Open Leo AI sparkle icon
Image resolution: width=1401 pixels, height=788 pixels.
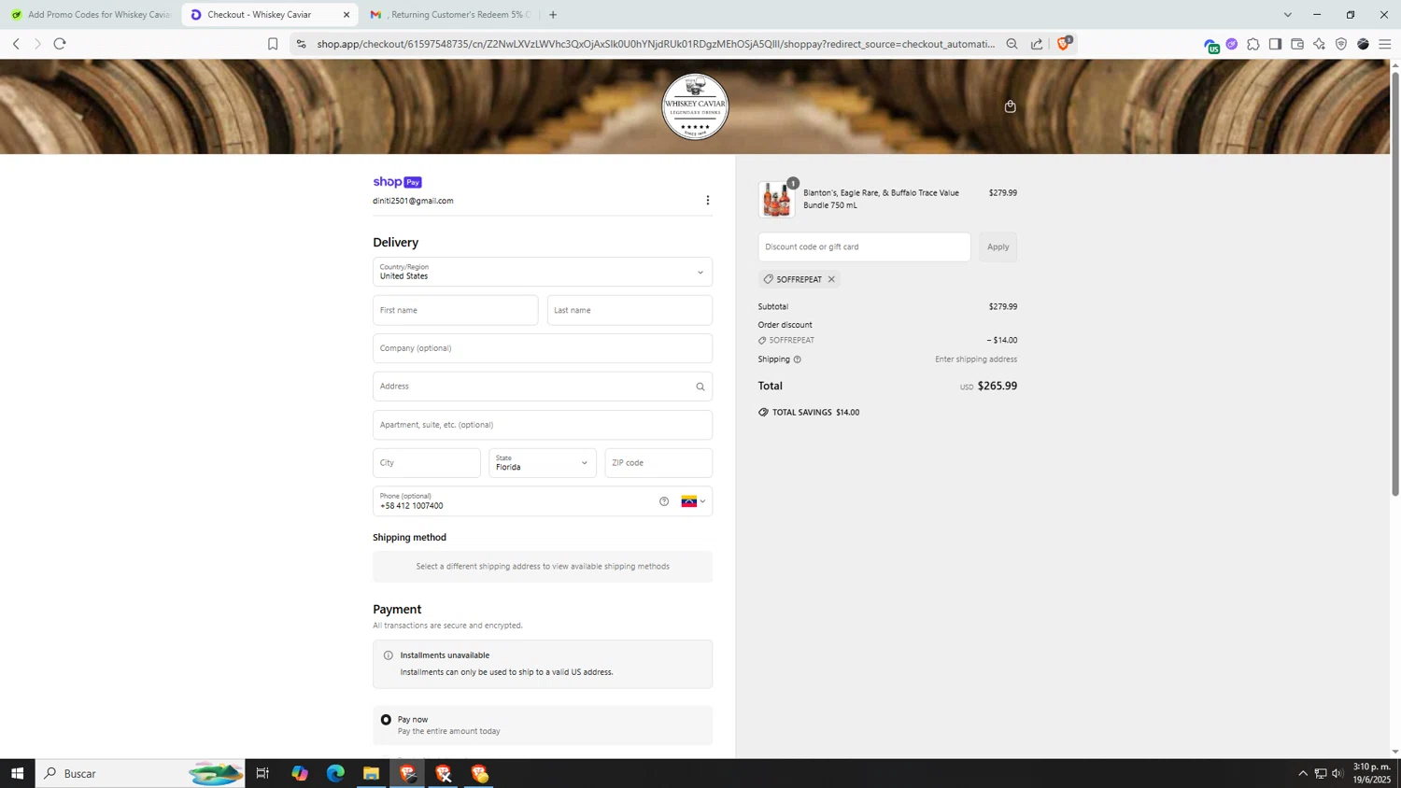[x=1319, y=44]
